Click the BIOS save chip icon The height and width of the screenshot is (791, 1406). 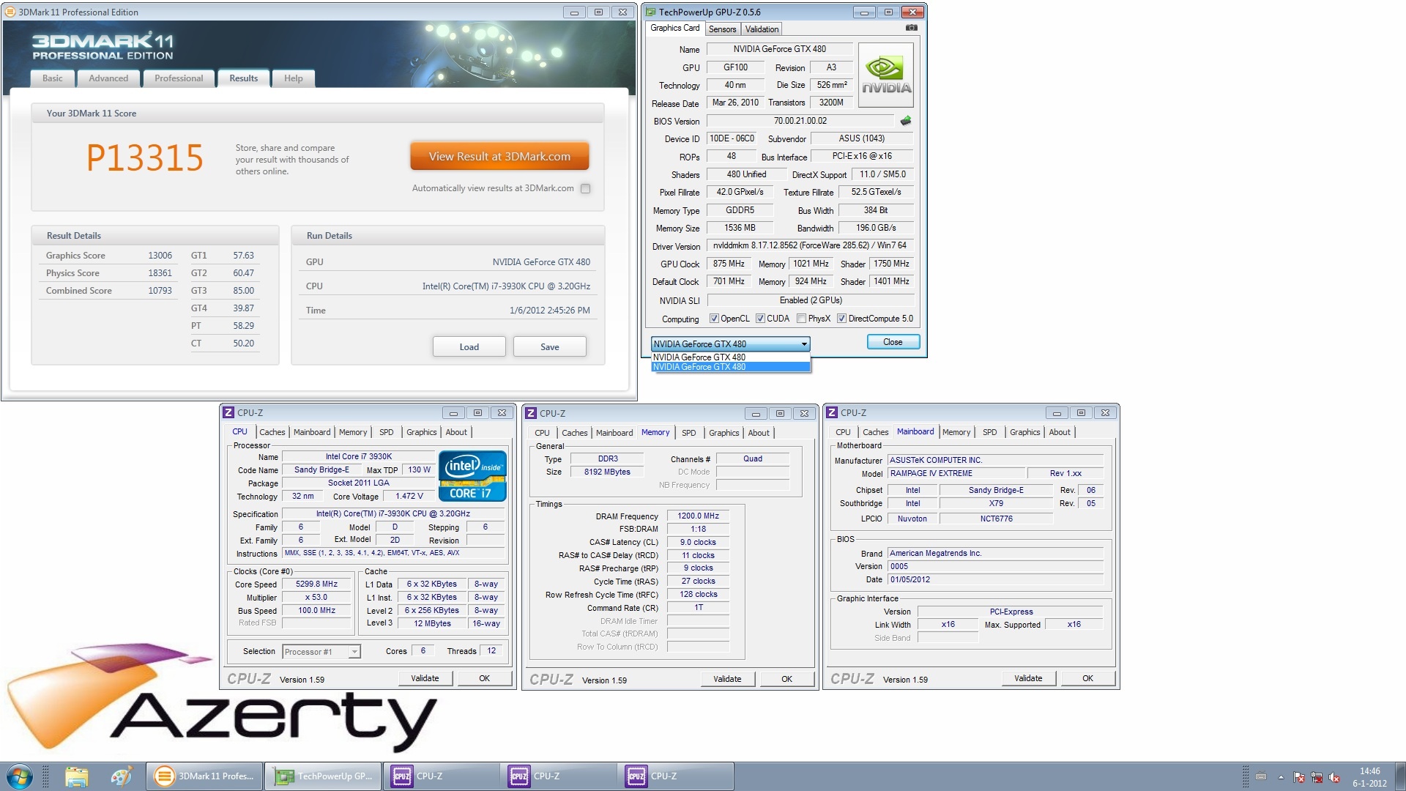click(906, 121)
